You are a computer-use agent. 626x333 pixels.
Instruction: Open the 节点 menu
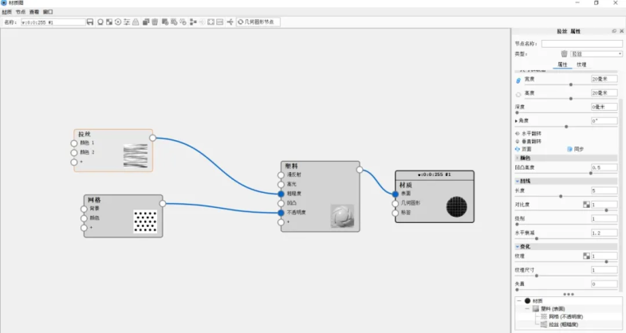coord(21,13)
